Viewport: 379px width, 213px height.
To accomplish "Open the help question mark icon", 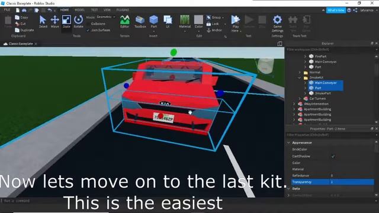I will (x=349, y=10).
